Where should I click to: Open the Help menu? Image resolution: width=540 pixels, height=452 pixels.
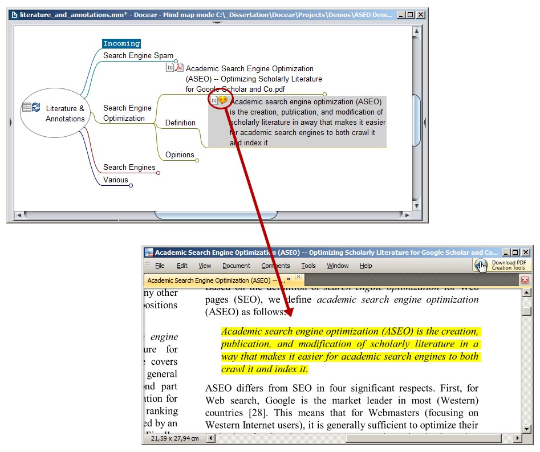[366, 266]
